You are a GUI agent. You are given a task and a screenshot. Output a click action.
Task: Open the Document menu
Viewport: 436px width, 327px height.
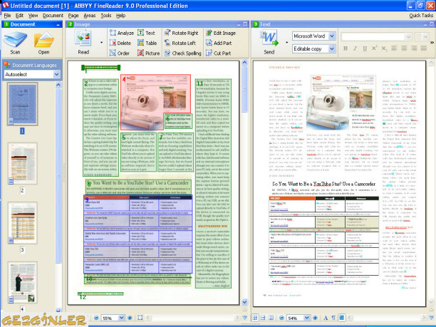[53, 16]
